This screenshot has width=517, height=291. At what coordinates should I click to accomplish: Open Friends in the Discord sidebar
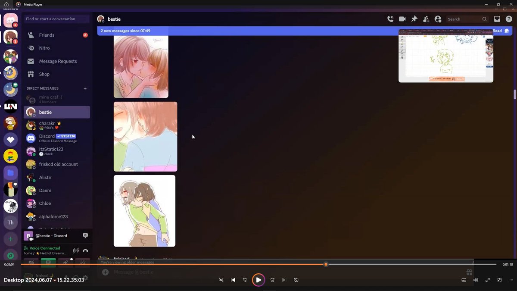click(57, 35)
